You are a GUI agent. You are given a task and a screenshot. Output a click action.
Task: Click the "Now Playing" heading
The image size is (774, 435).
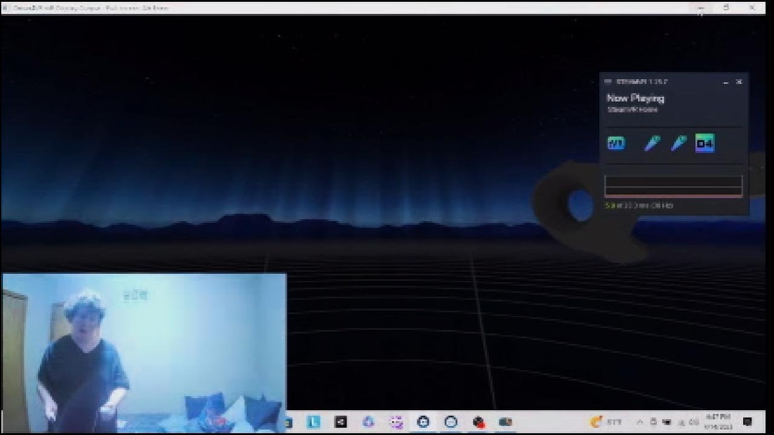click(635, 98)
